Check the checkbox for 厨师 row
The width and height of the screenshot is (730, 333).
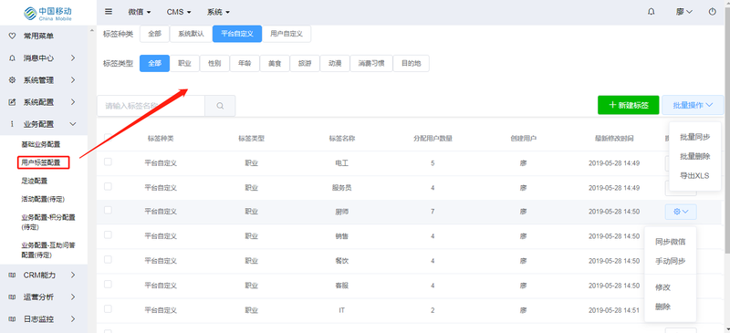point(108,210)
